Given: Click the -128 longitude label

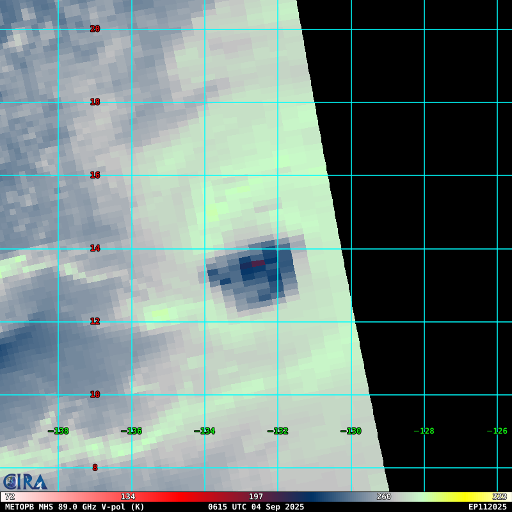Looking at the screenshot, I should (424, 431).
